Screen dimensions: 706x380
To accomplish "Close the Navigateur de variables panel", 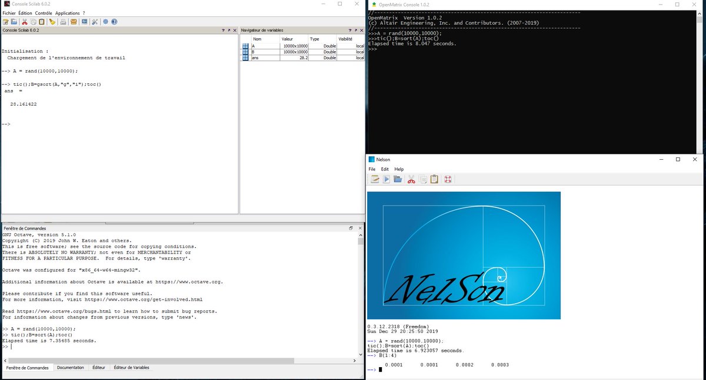I will tap(361, 31).
